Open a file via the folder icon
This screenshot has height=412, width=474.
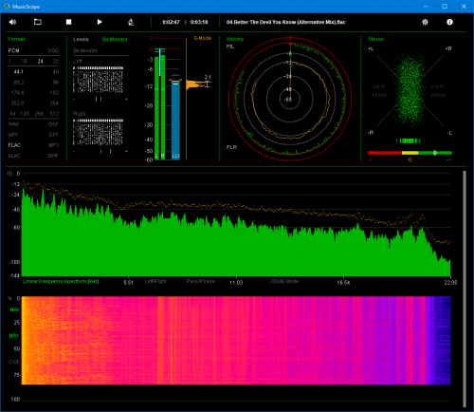[x=38, y=22]
